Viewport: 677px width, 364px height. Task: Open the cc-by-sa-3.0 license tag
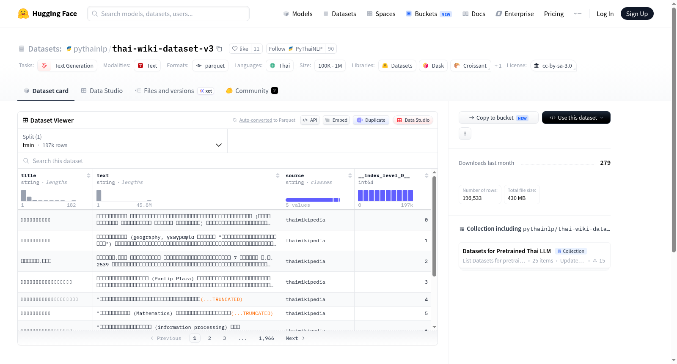tap(553, 66)
